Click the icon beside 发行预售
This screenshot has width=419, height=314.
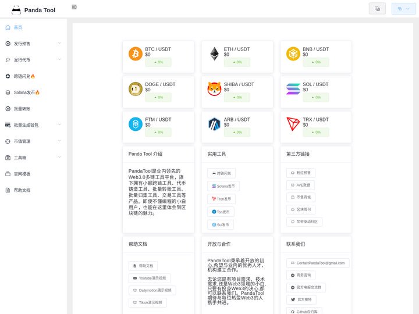(8, 44)
